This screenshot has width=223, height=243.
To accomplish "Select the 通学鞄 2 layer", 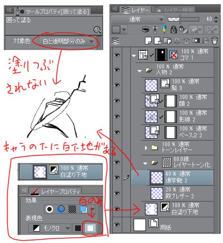I will click(172, 178).
